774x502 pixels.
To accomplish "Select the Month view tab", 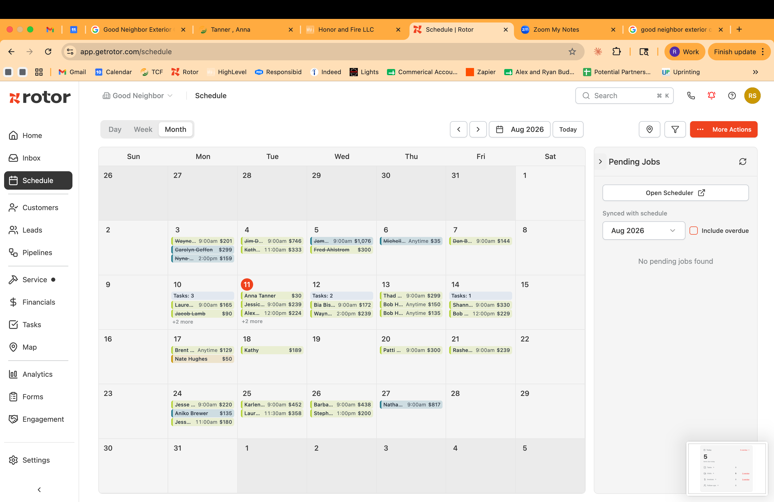I will click(175, 129).
